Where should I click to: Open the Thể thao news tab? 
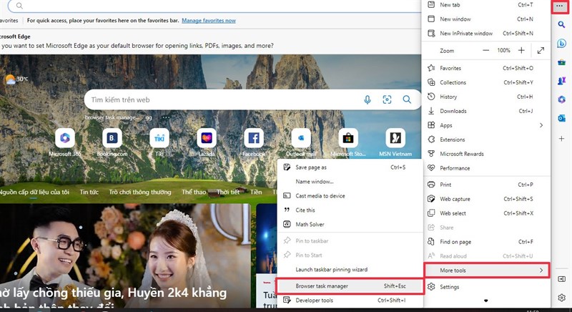pyautogui.click(x=194, y=192)
